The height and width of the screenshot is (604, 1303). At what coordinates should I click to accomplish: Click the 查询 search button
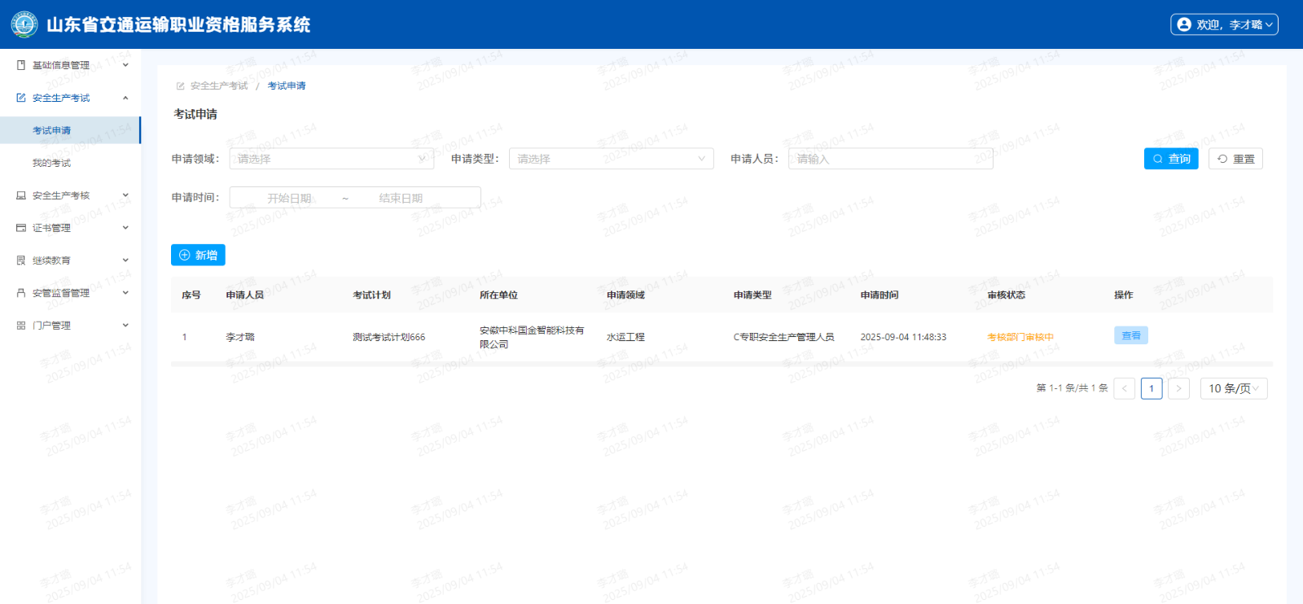pos(1171,159)
